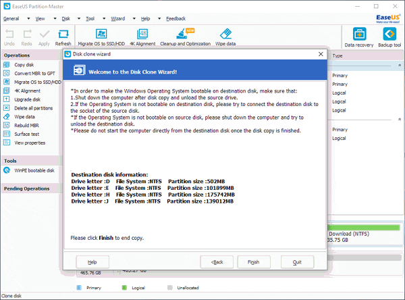Open View properties operation
This screenshot has height=300, width=405.
pos(30,143)
